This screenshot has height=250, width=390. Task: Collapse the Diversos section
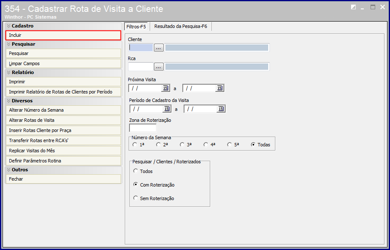[9, 101]
